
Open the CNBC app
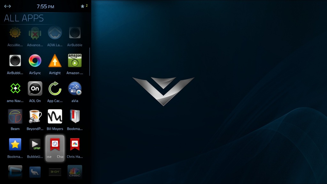[x=75, y=172]
